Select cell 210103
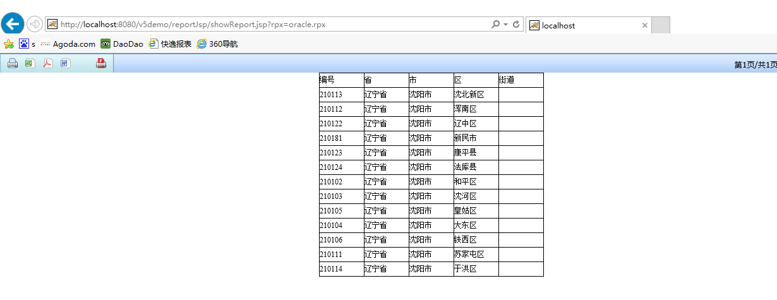Viewport: 777px width, 300px height. (x=342, y=196)
